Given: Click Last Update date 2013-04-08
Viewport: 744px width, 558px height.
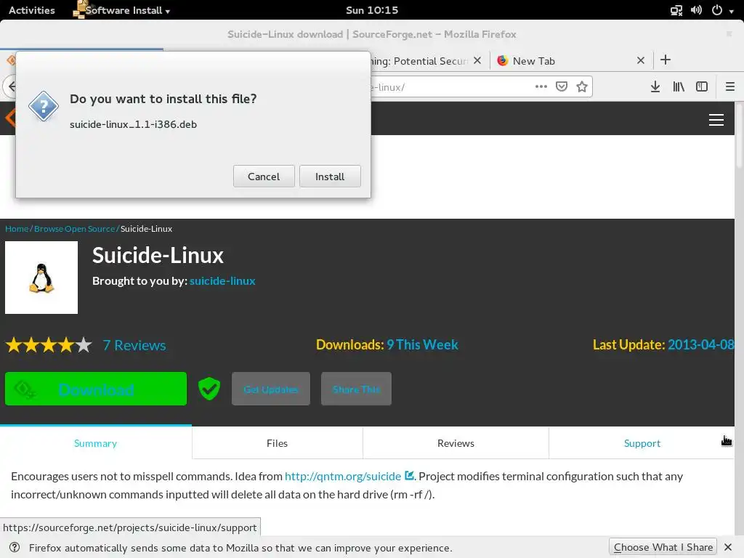Looking at the screenshot, I should click(701, 344).
